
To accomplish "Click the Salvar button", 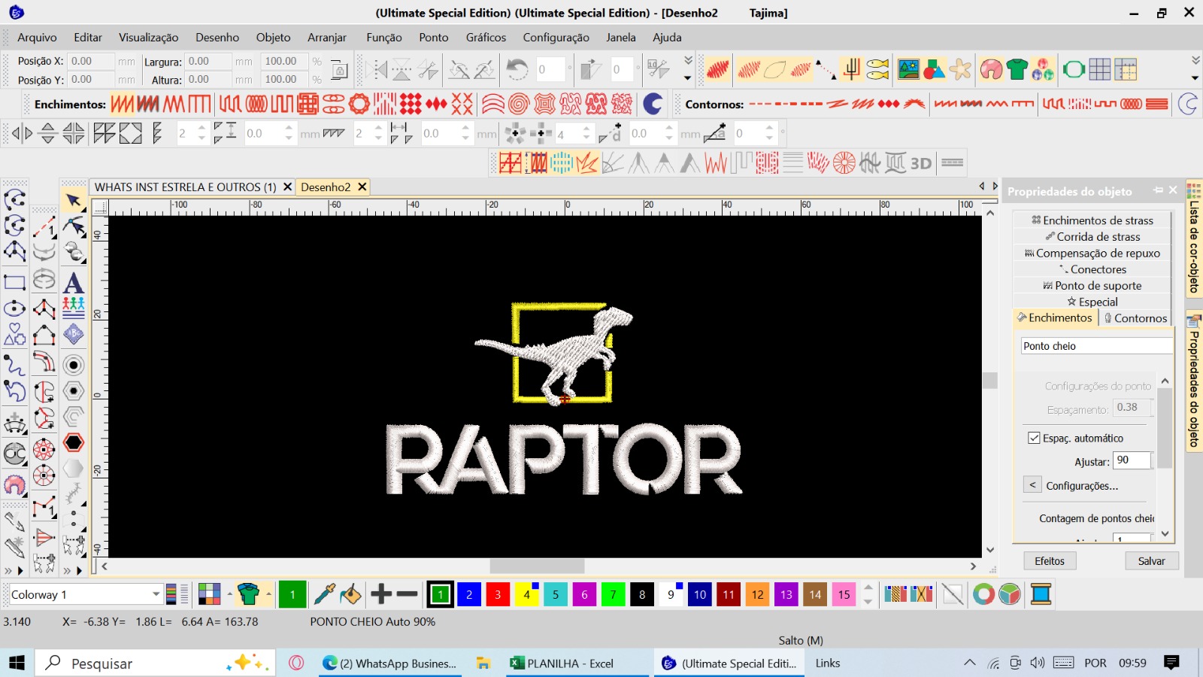I will (x=1151, y=561).
